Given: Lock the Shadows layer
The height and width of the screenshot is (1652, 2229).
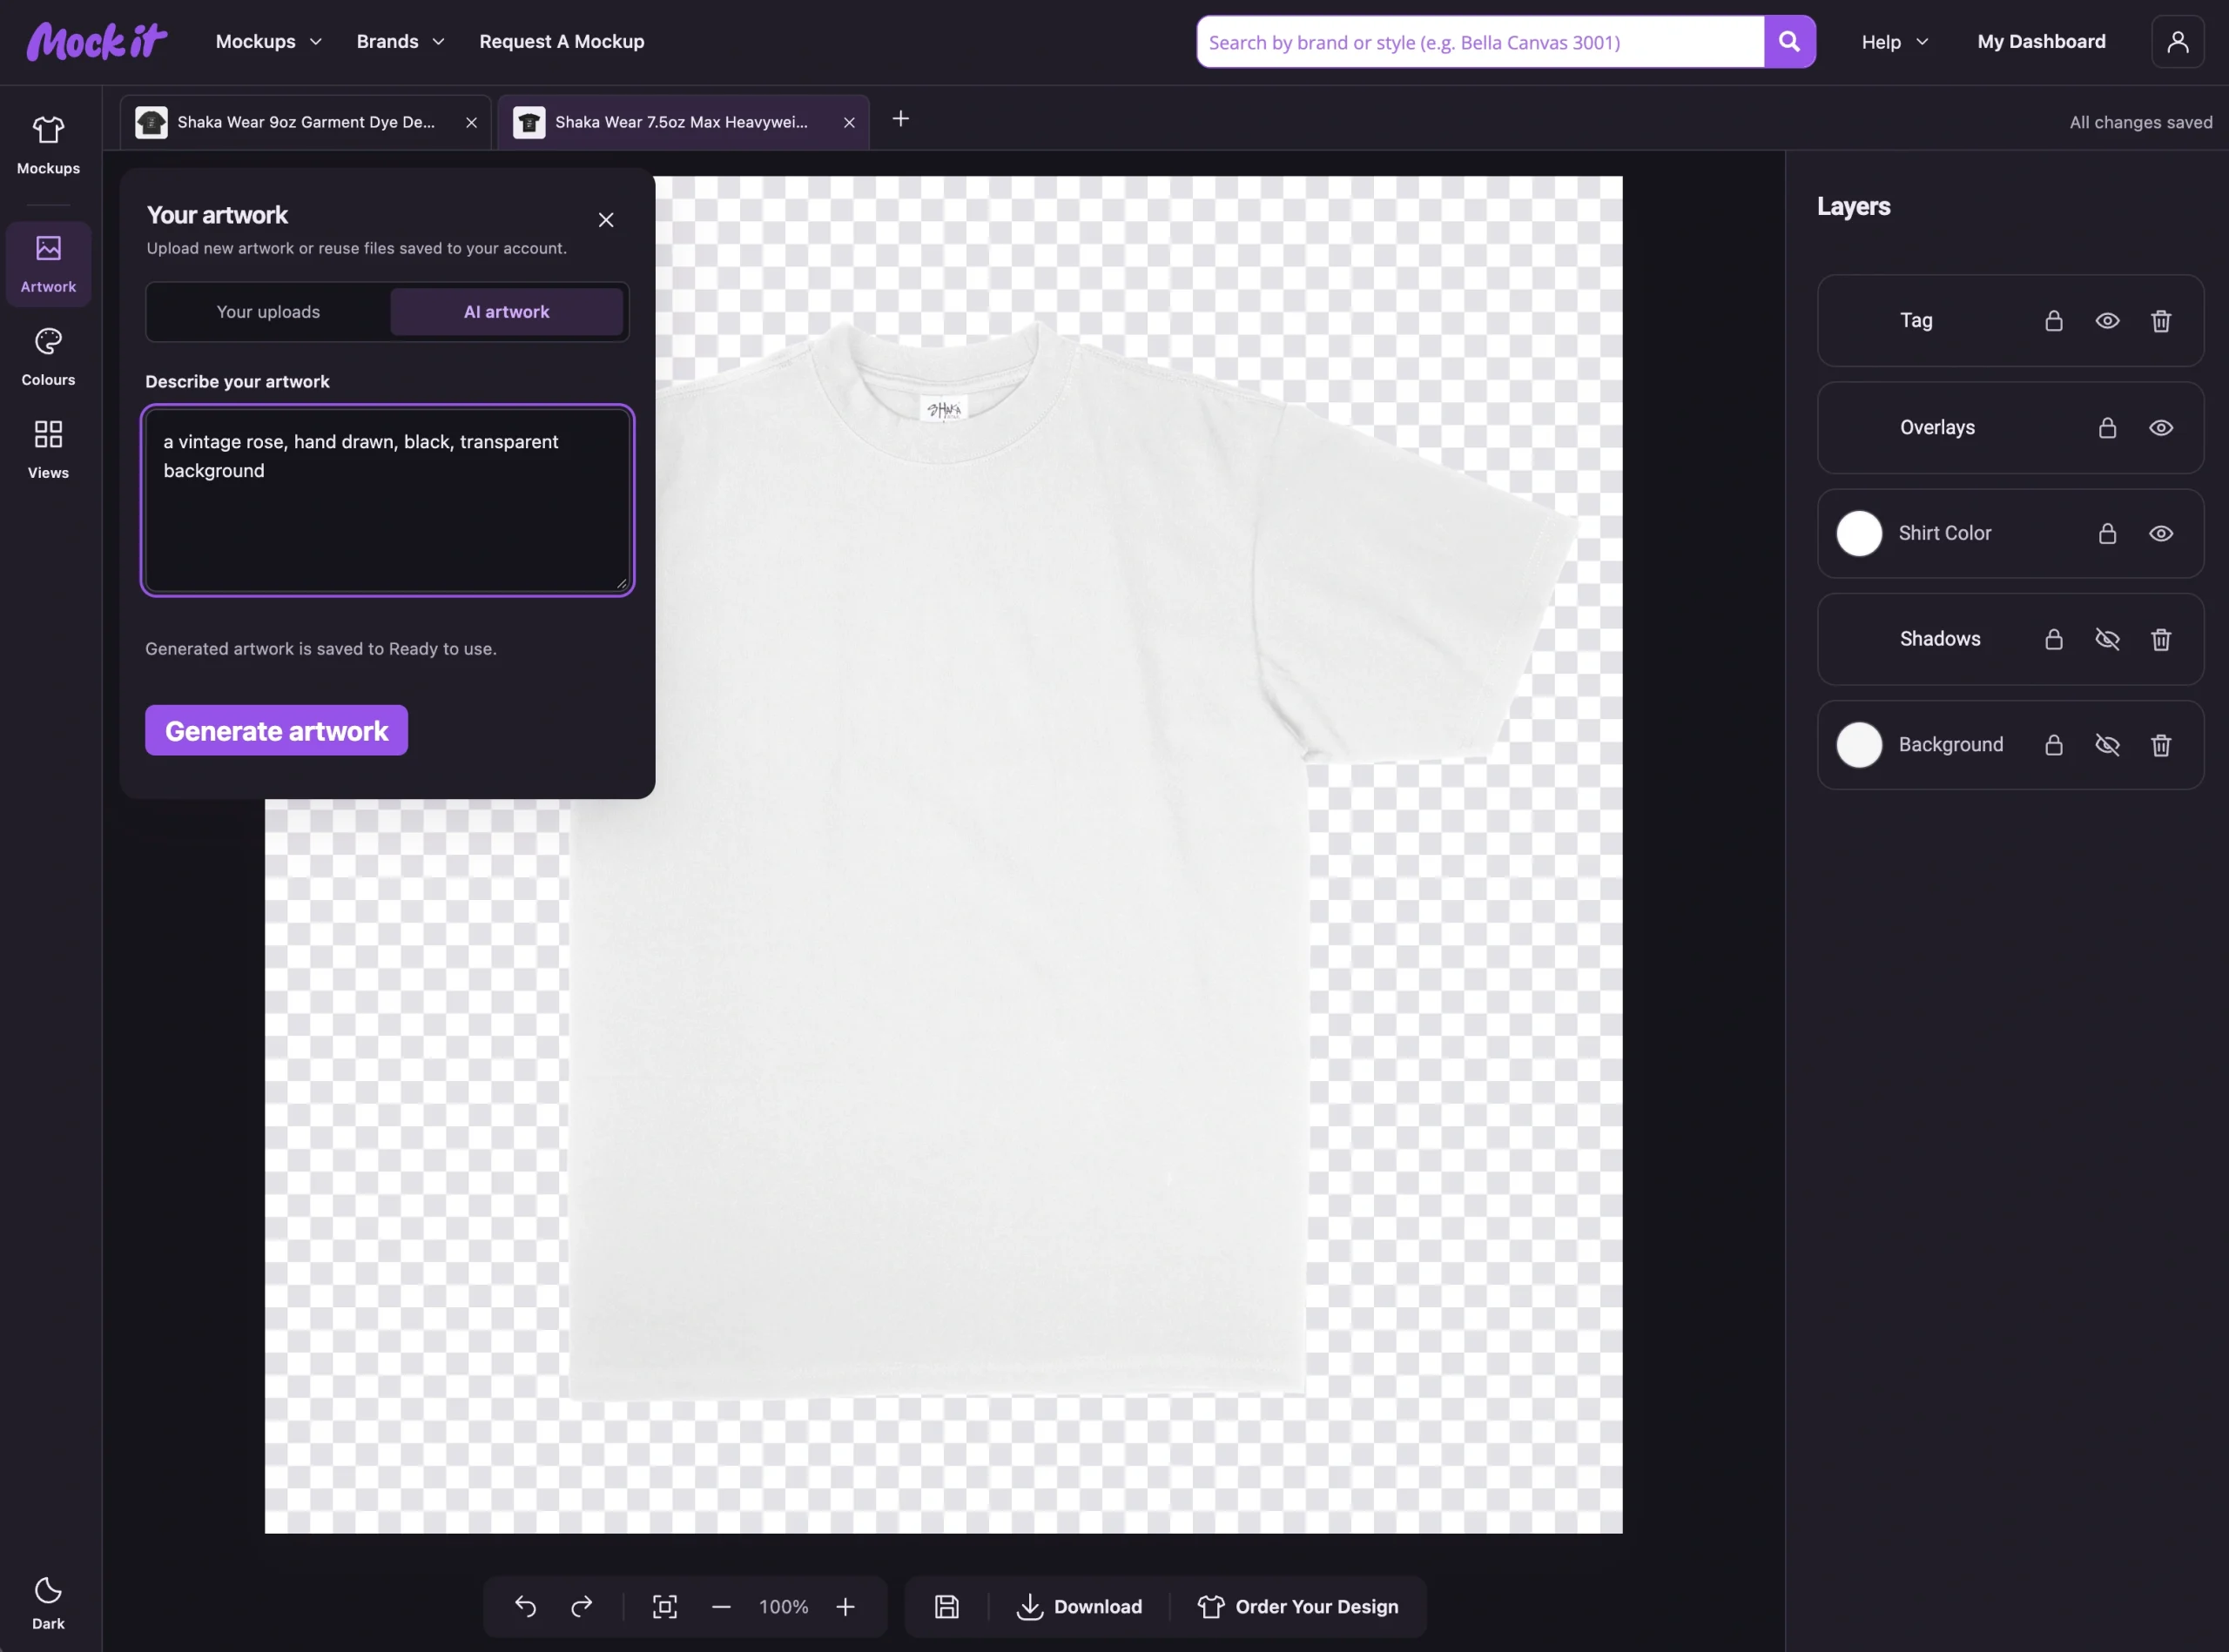Looking at the screenshot, I should pos(2054,639).
